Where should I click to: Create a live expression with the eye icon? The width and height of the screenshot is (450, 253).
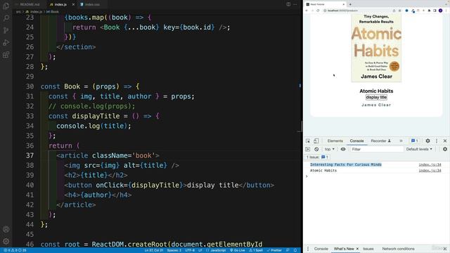coord(343,149)
